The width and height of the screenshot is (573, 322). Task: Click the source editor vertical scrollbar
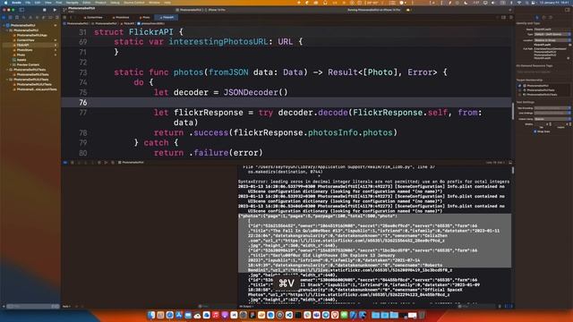click(512, 111)
